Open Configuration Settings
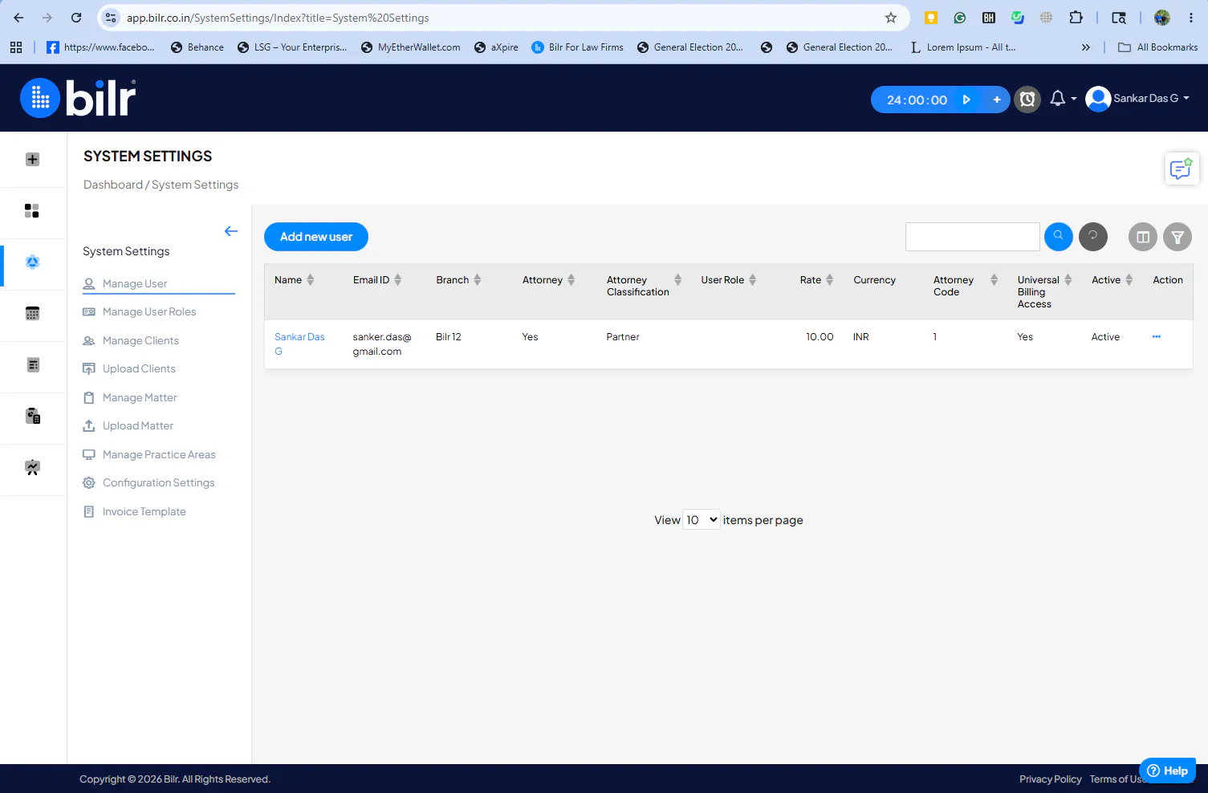This screenshot has height=793, width=1208. [x=158, y=482]
